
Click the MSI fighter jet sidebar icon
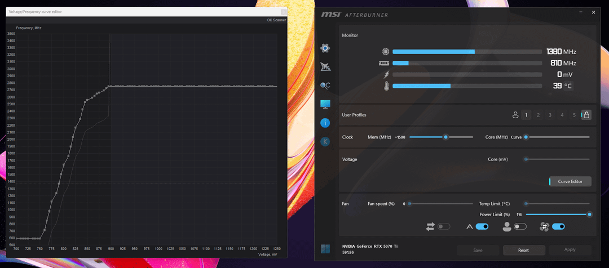325,66
